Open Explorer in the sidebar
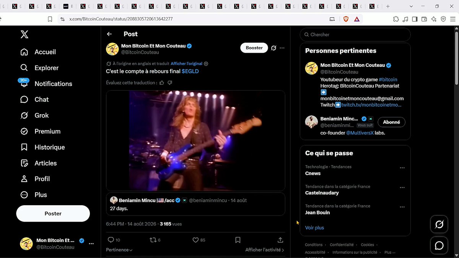The image size is (459, 258). tap(39, 68)
